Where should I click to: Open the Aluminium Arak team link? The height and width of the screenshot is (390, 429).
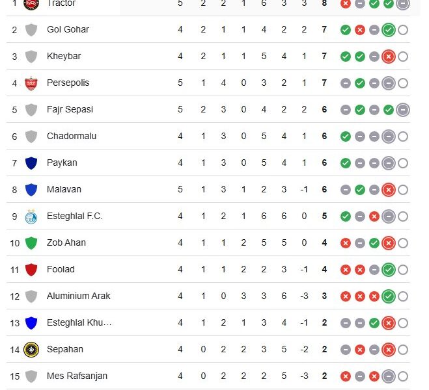pyautogui.click(x=78, y=296)
